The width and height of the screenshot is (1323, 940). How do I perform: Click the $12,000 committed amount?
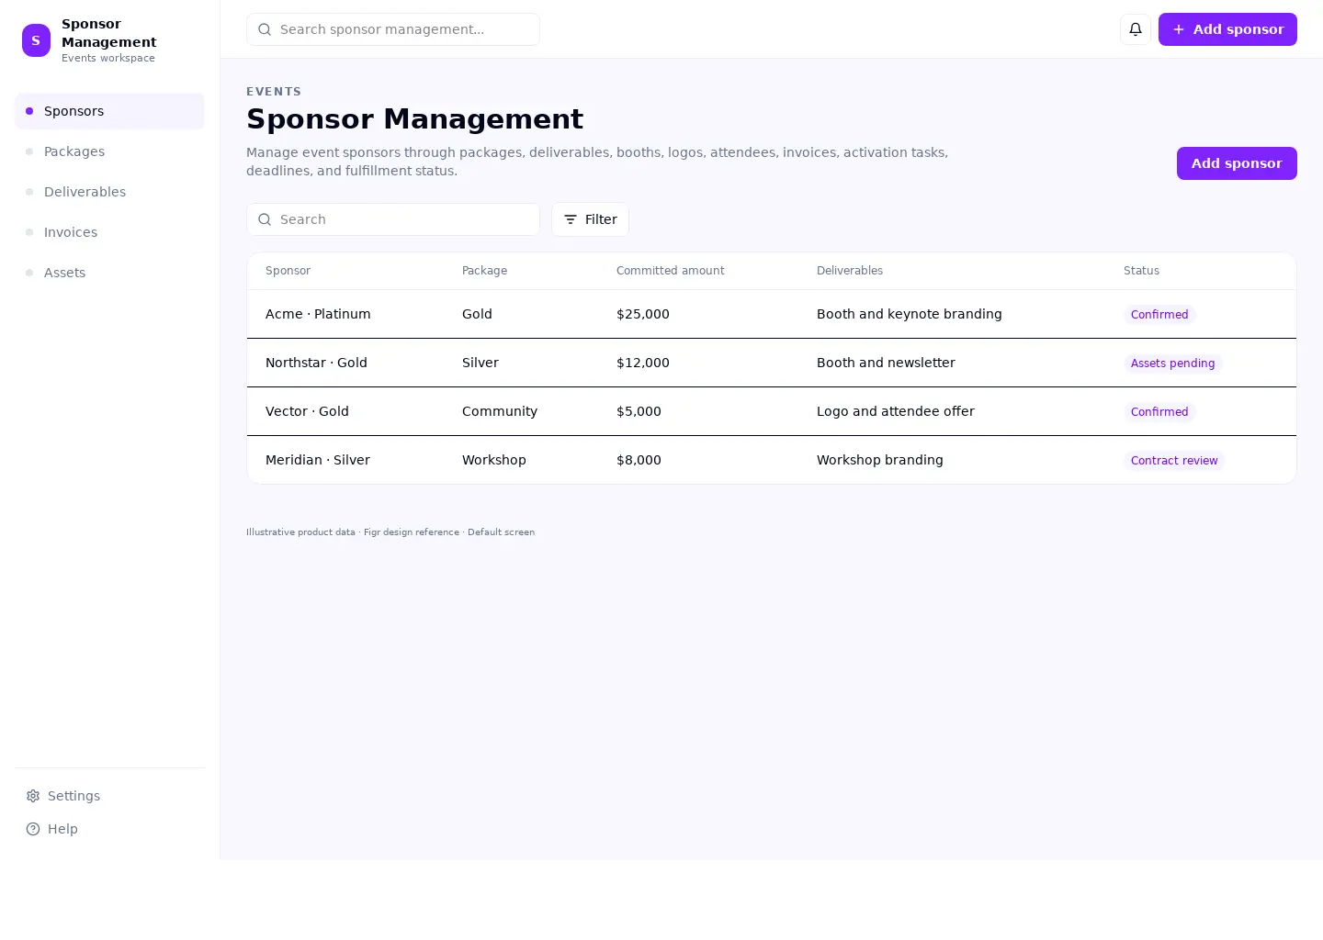point(643,363)
